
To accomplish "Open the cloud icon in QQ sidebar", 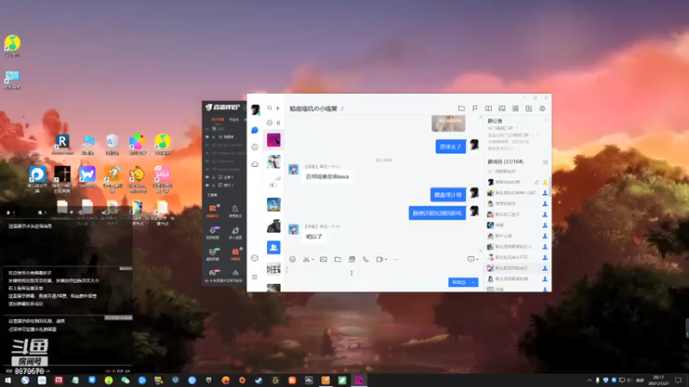I will pyautogui.click(x=255, y=164).
